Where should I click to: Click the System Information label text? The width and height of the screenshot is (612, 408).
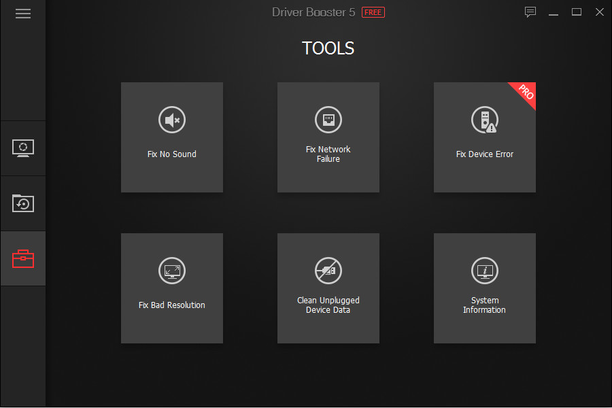click(484, 305)
